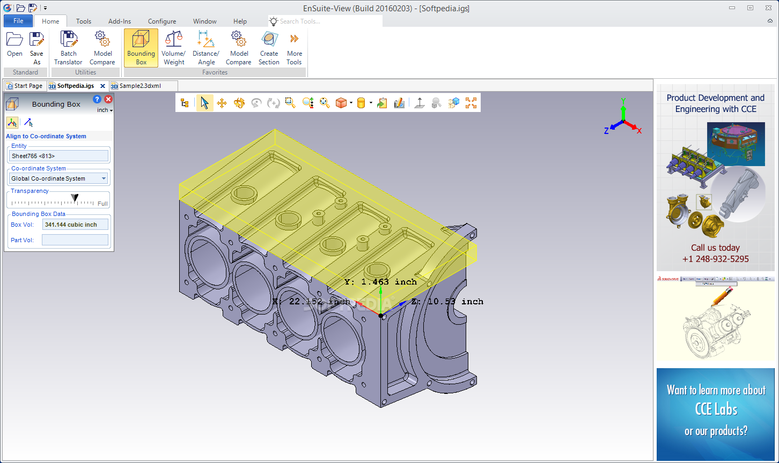This screenshot has width=779, height=463.
Task: Click the CCE Labs learn more banner
Action: pyautogui.click(x=715, y=414)
